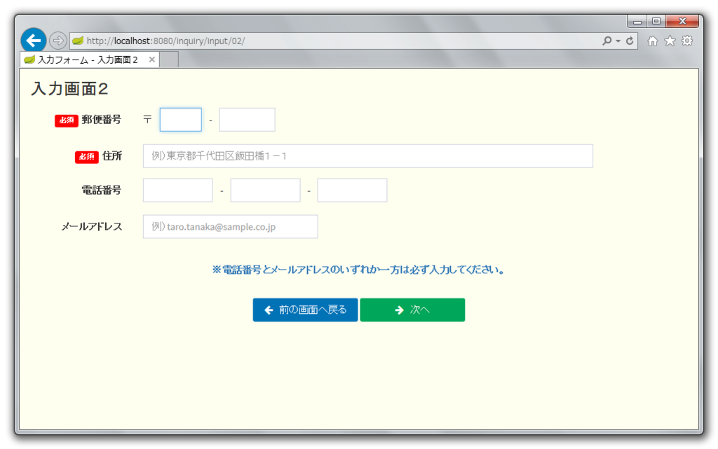Click the 〒 postal symbol
This screenshot has height=449, width=718.
point(147,120)
